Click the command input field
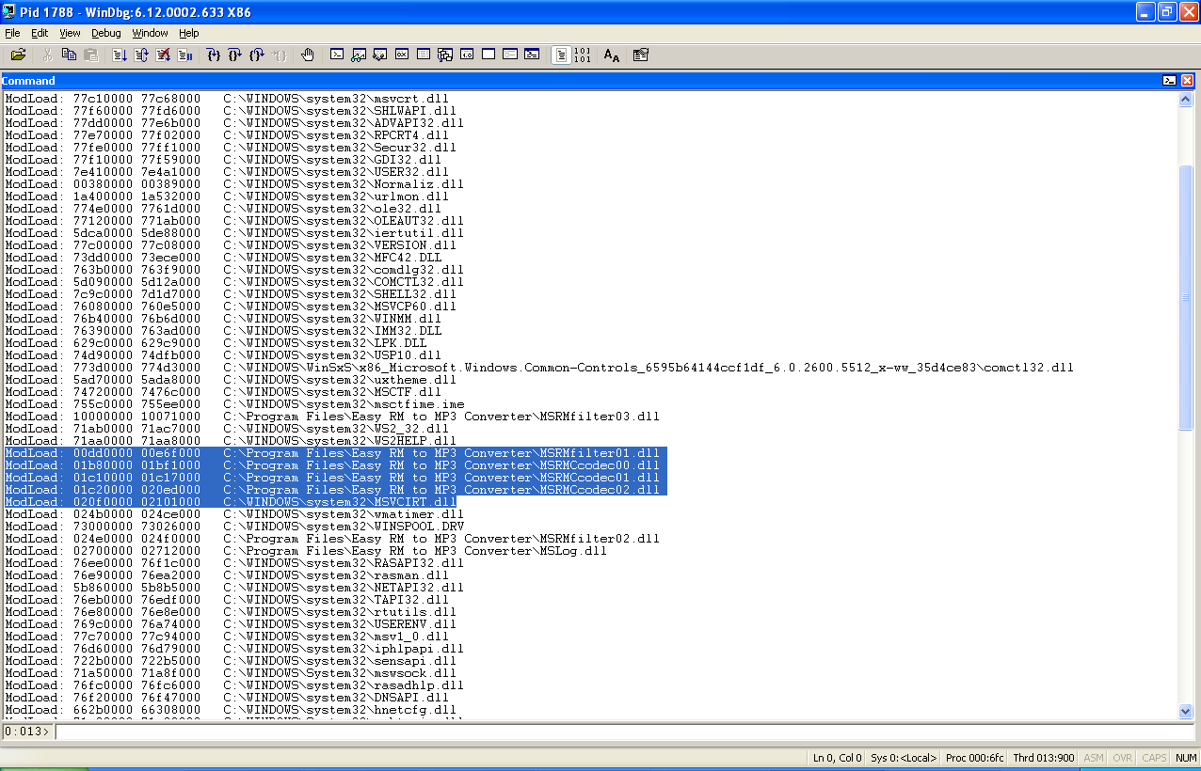1201x771 pixels. 625,732
